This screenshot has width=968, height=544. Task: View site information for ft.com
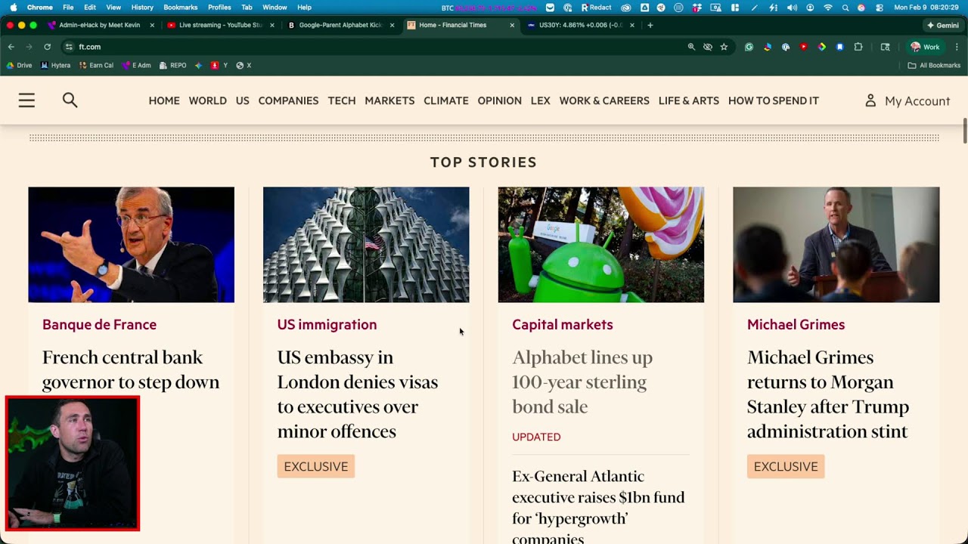69,47
